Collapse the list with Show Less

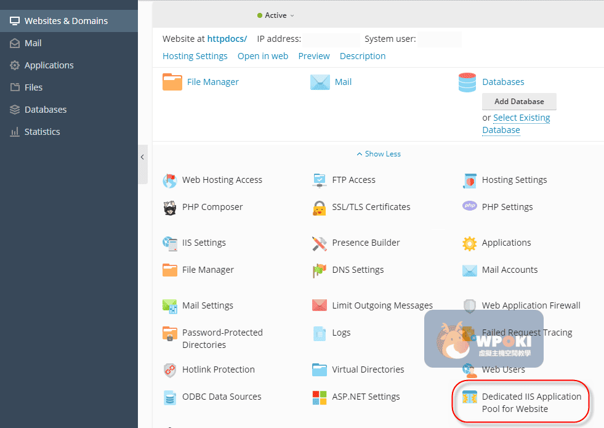click(379, 154)
